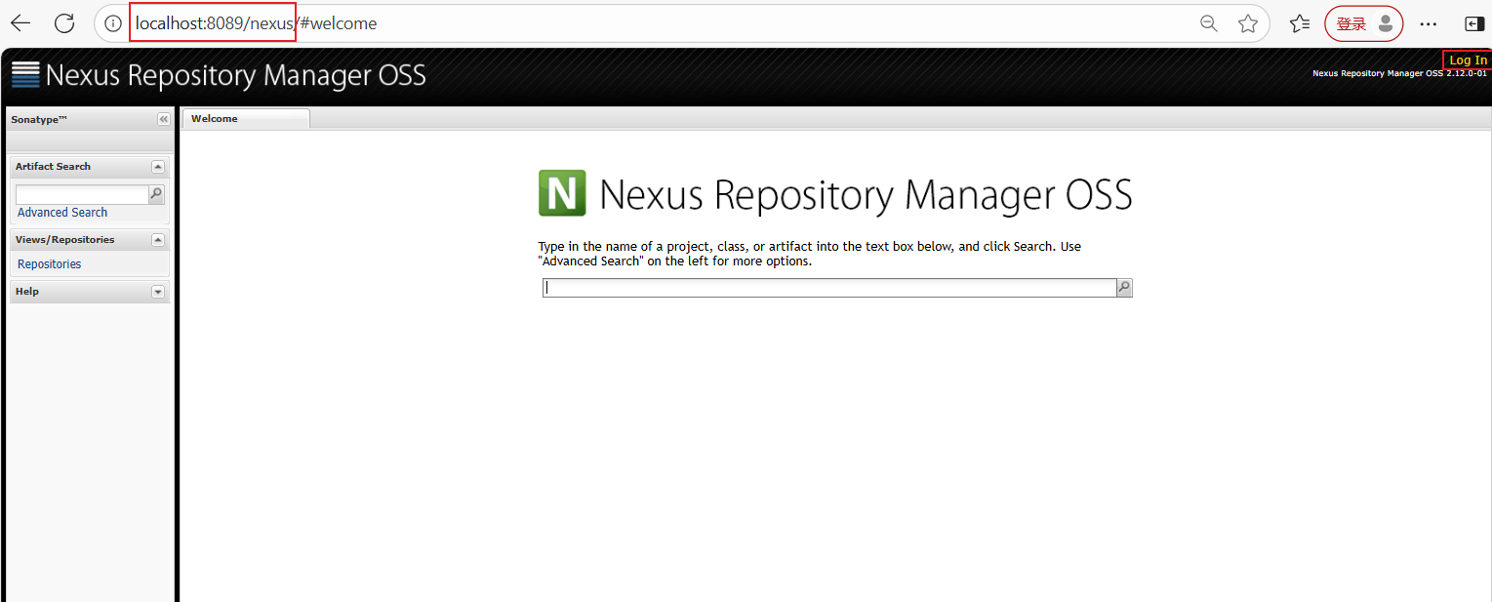1492x602 pixels.
Task: Log in to Nexus via Log In link
Action: click(x=1468, y=60)
